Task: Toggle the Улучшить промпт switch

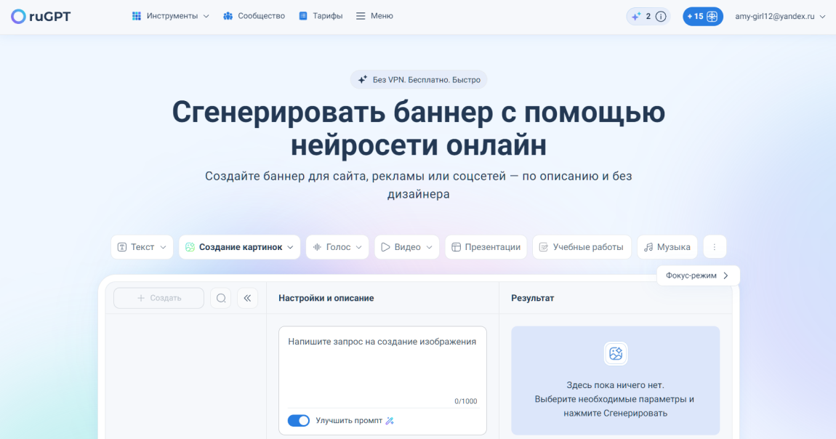Action: (299, 420)
